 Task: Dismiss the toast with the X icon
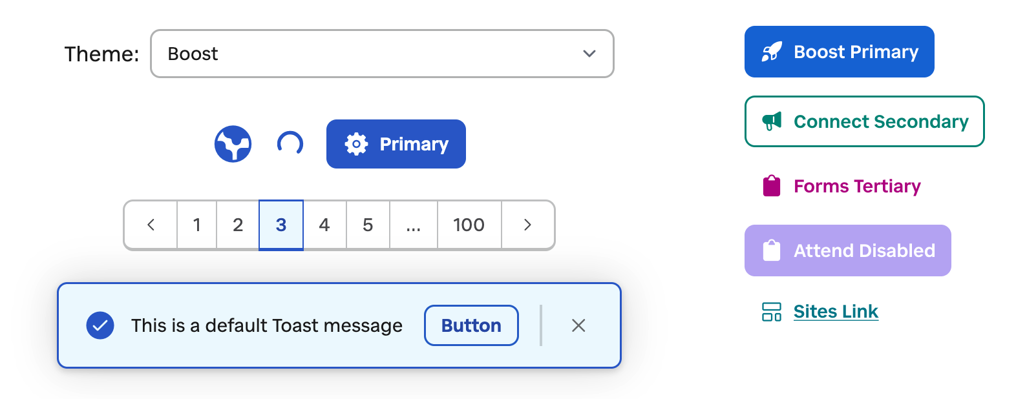tap(578, 325)
